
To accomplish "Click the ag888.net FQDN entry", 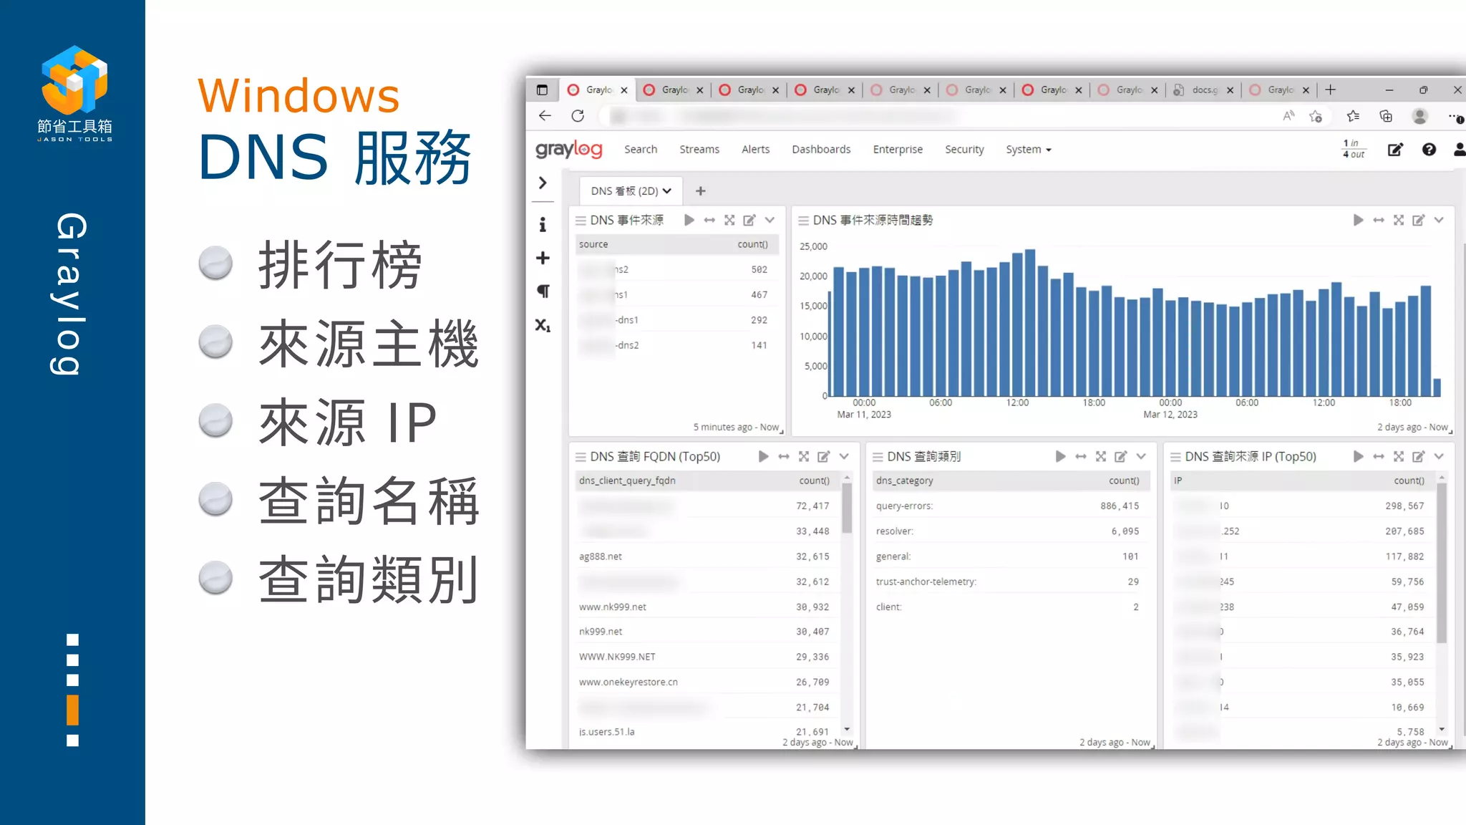I will click(600, 556).
